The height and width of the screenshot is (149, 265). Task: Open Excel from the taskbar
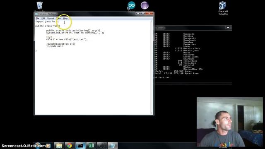coord(91,145)
